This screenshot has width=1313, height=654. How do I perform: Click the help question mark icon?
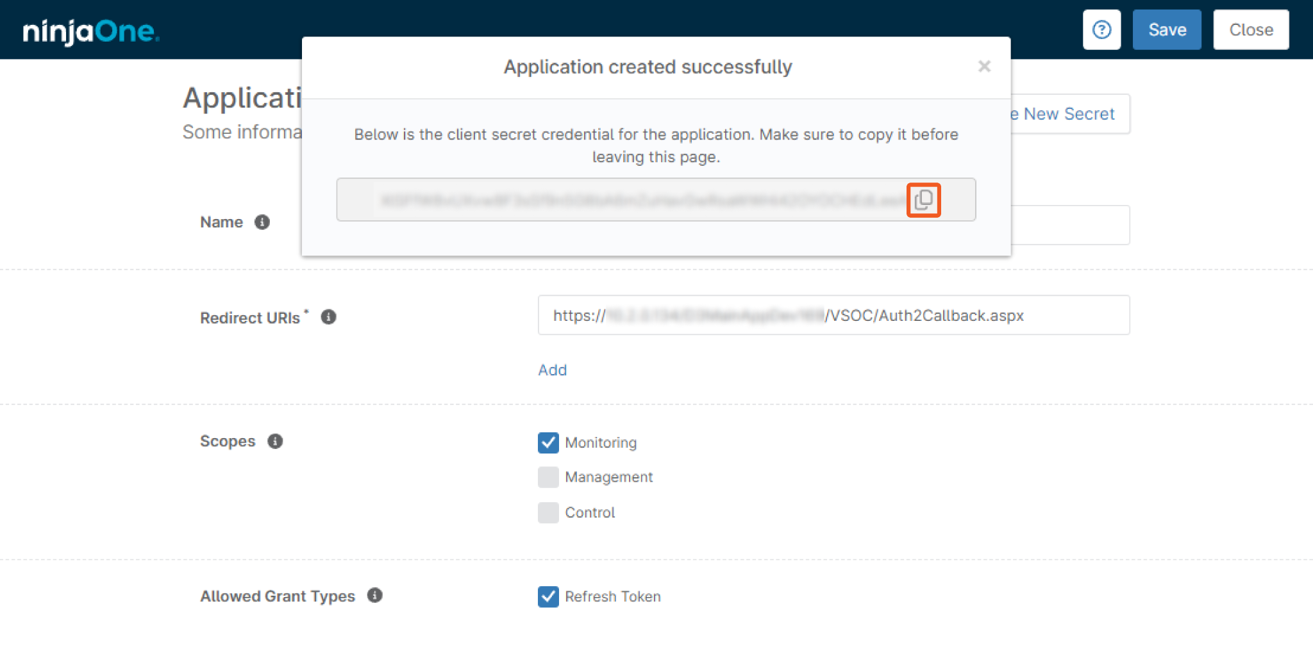1101,29
